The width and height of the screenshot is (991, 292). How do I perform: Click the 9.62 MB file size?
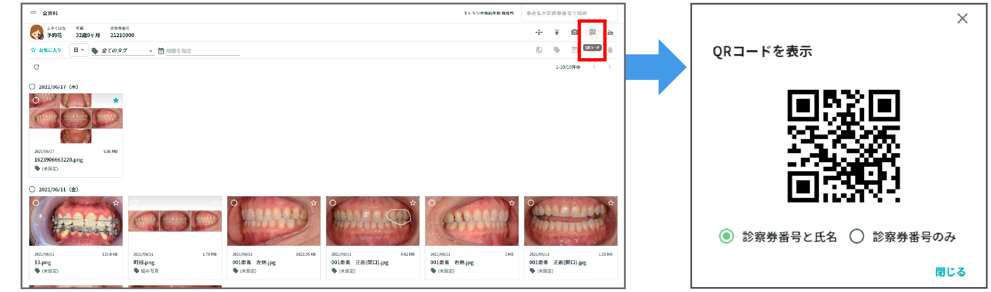408,254
